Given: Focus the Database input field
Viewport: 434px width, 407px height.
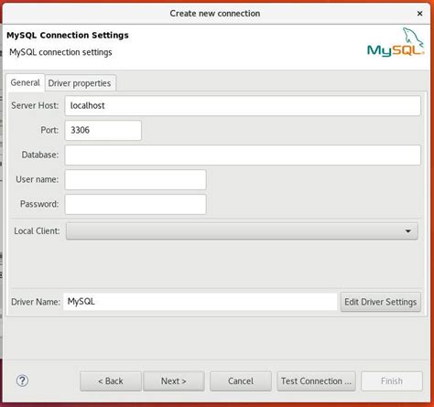Looking at the screenshot, I should [243, 155].
